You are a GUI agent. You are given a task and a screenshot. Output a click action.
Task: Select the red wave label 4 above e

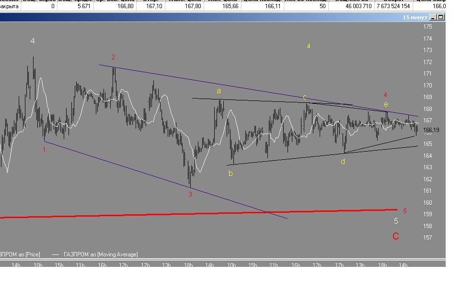(385, 95)
